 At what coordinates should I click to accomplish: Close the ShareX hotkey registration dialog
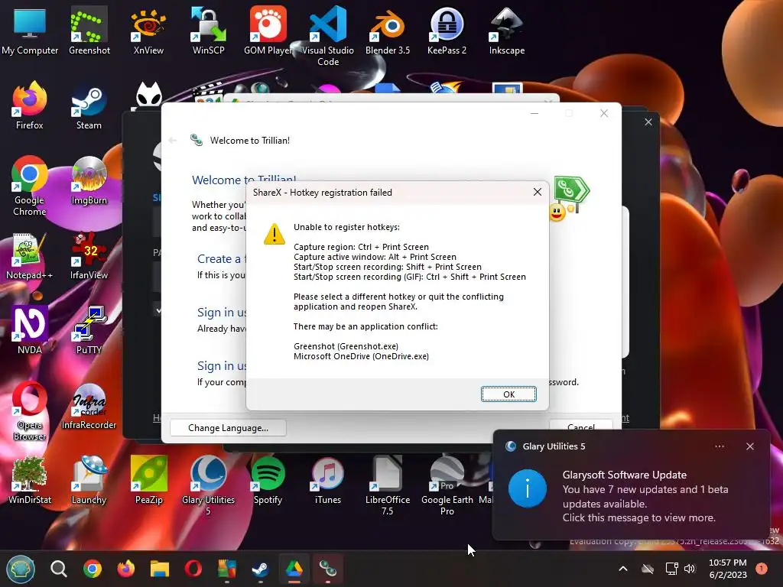538,192
